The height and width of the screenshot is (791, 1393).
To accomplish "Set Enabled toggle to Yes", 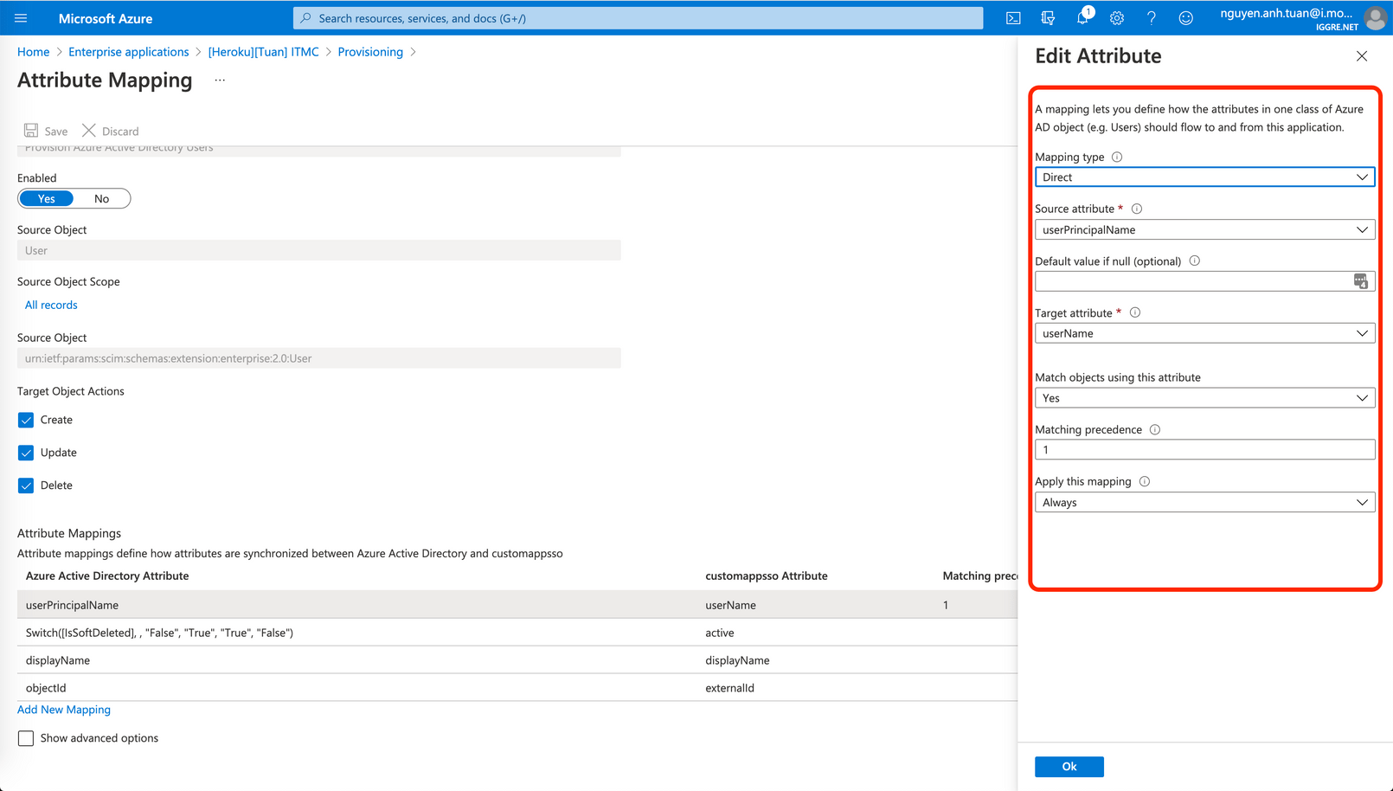I will [47, 199].
